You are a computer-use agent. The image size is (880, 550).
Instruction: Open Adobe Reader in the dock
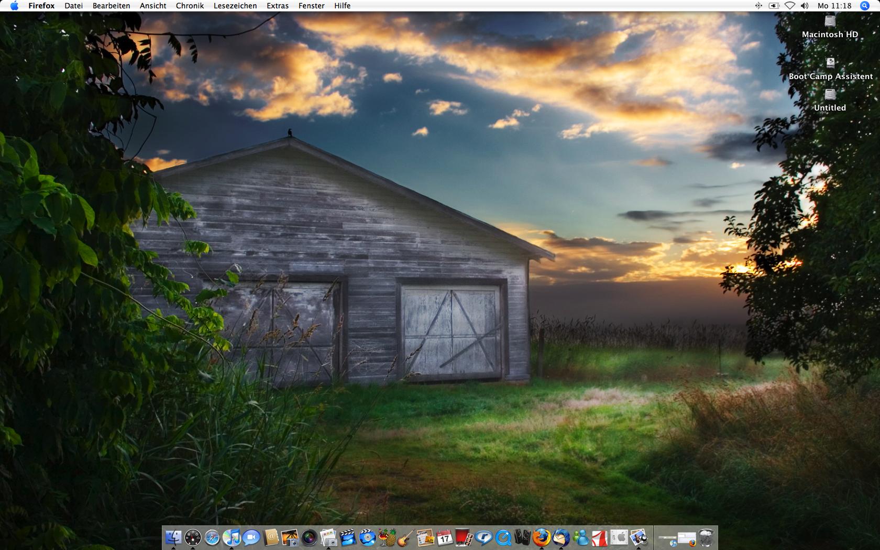(600, 537)
